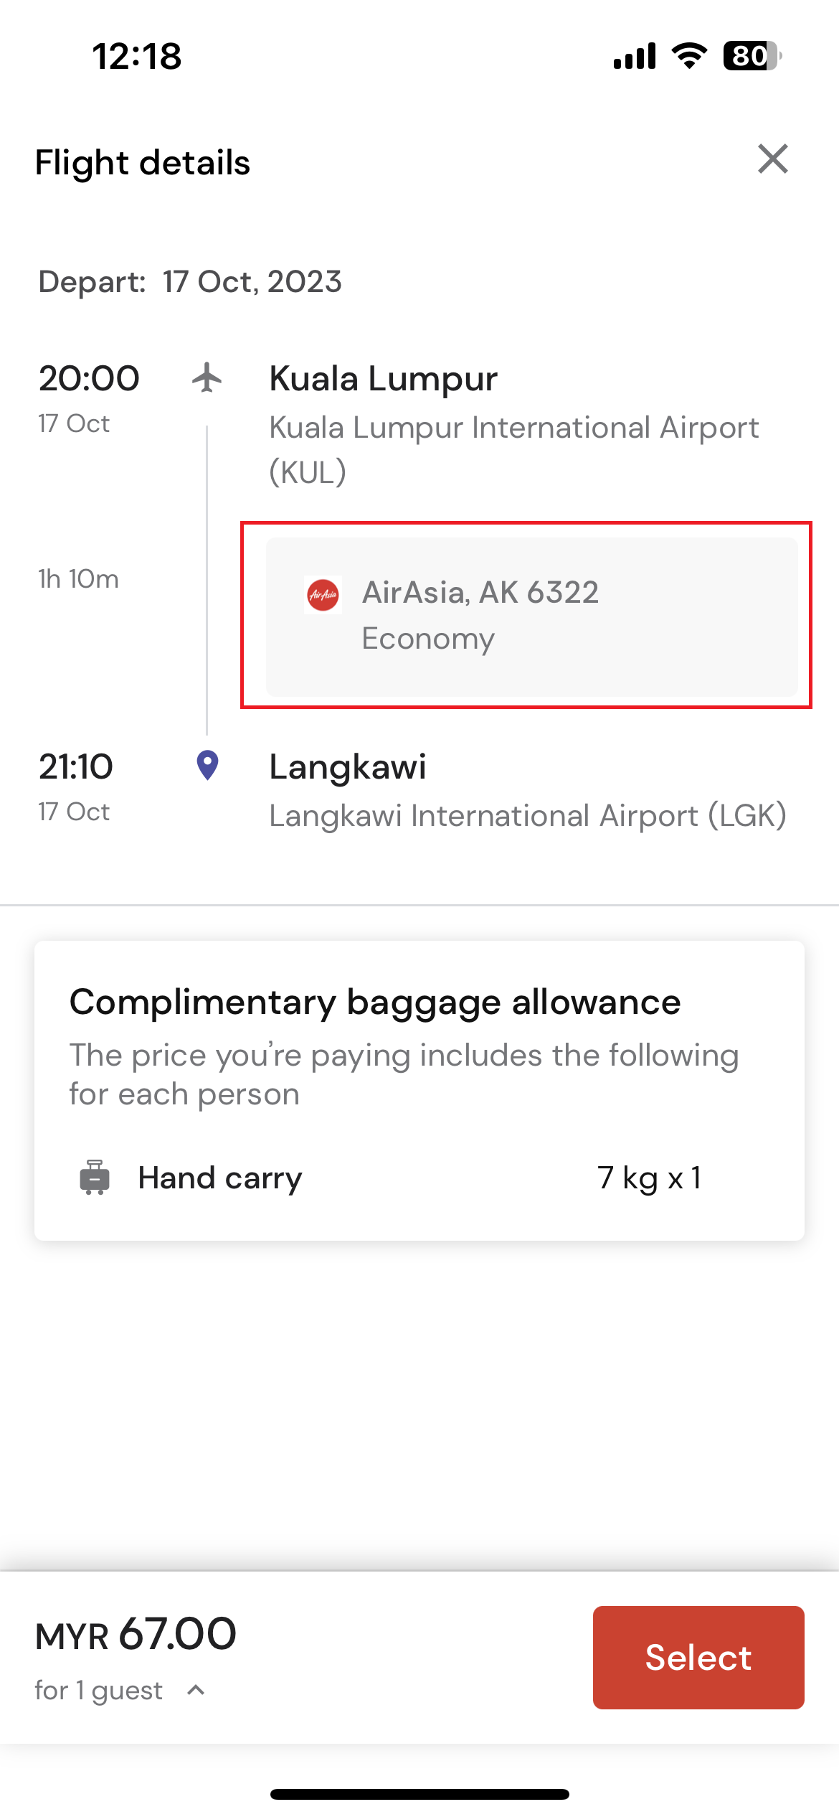Click the hand carry luggage icon
Screen dimensions: 839x1817
pyautogui.click(x=95, y=1177)
